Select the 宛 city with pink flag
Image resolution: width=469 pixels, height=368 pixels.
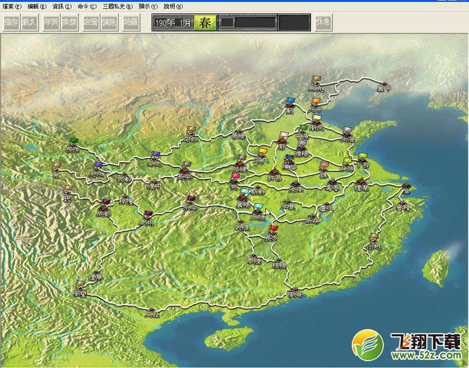tap(234, 182)
